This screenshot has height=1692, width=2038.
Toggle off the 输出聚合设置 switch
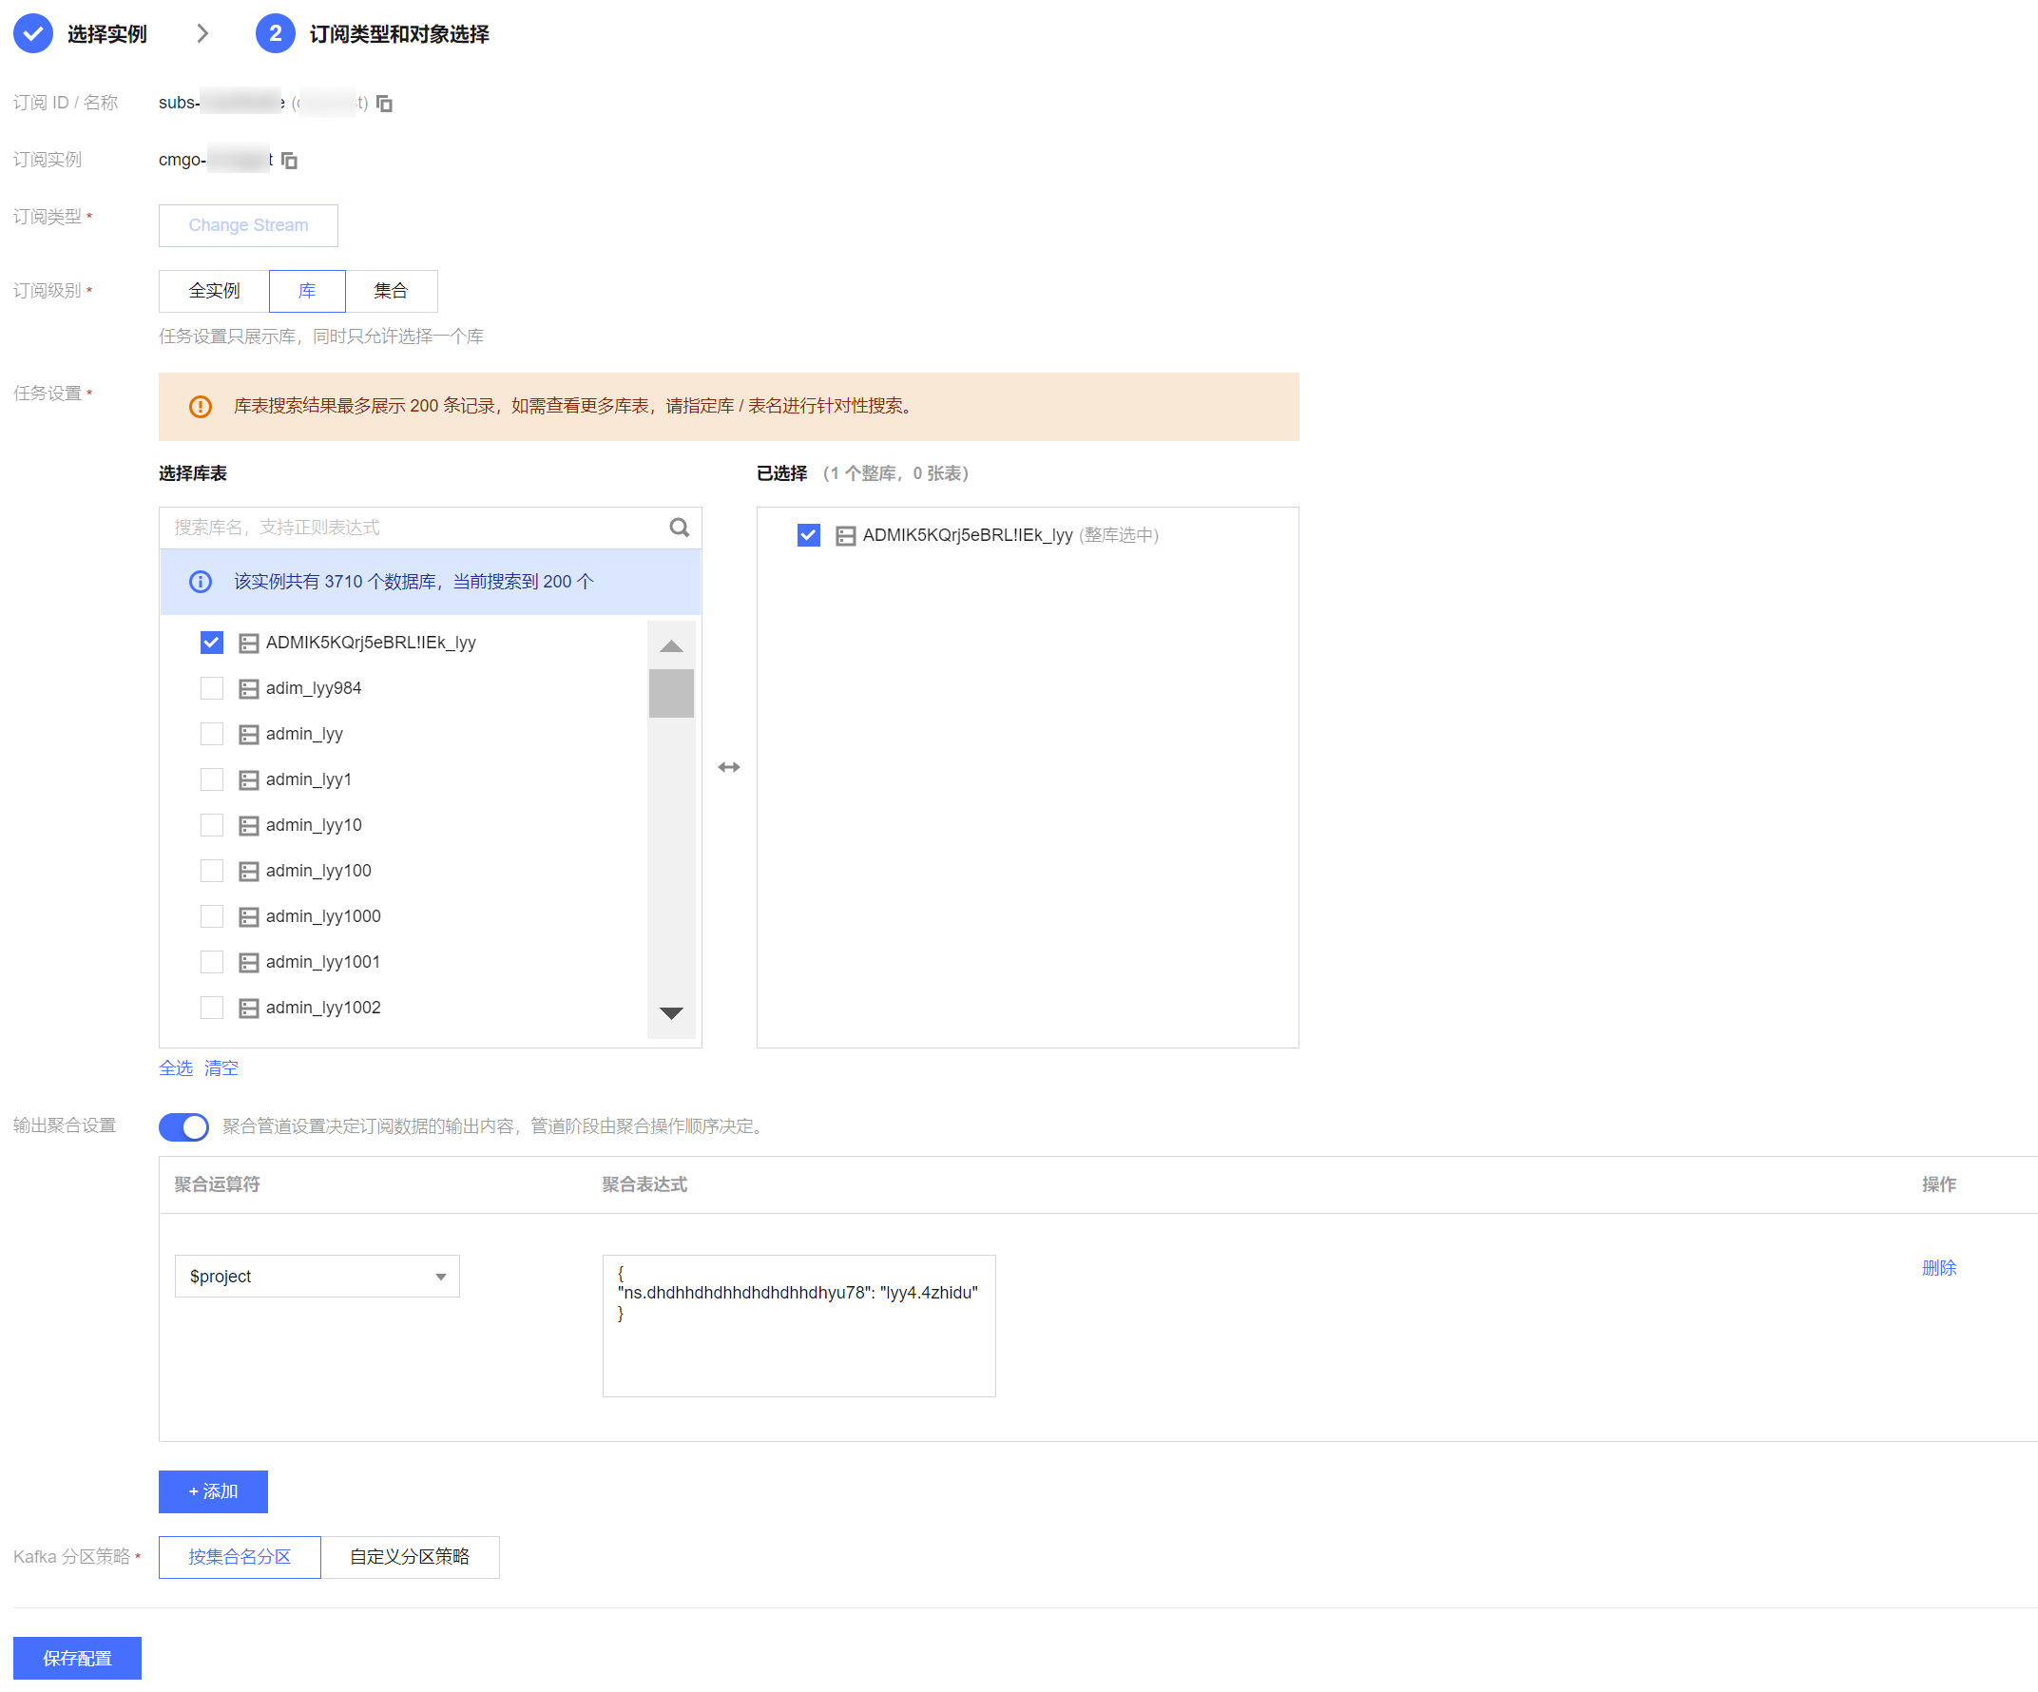(183, 1126)
